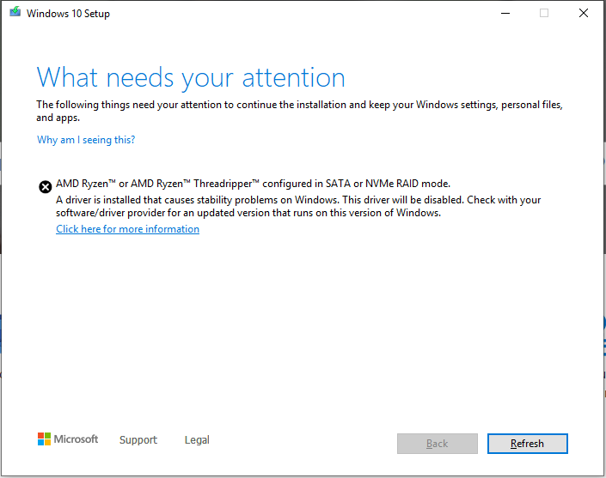
Task: Click 'The following things need your attention' text
Action: 299,111
